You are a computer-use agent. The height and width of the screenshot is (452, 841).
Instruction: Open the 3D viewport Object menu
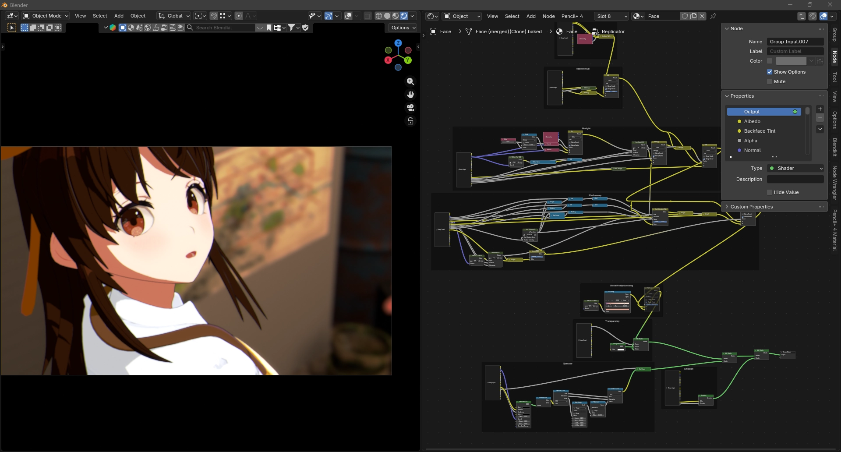[x=138, y=16]
